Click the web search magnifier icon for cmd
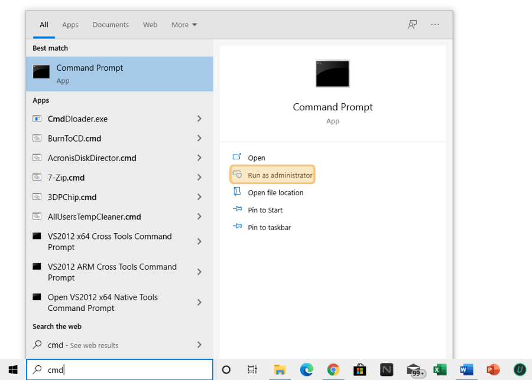Viewport: 532px width, 380px height. click(37, 345)
